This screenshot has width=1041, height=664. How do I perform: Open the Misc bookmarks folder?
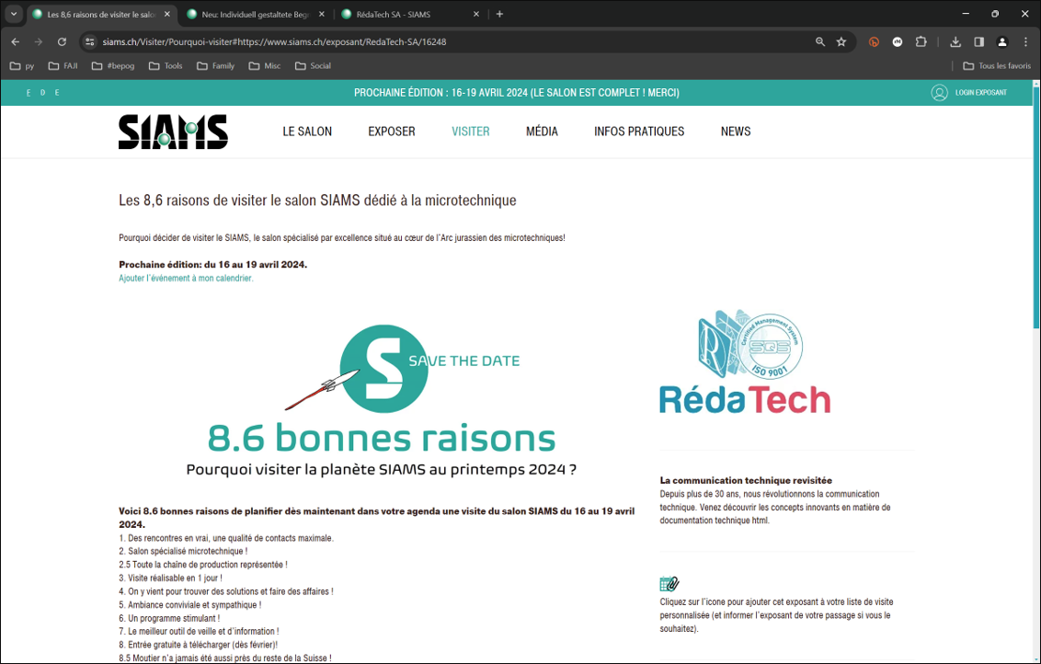click(x=265, y=65)
